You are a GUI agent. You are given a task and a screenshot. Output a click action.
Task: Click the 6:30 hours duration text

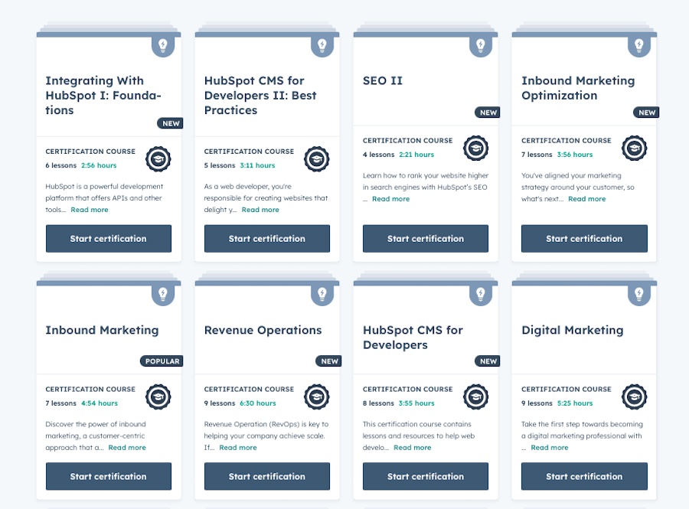(258, 403)
